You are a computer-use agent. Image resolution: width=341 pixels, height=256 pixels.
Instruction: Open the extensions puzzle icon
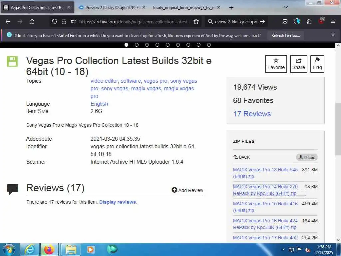click(309, 22)
